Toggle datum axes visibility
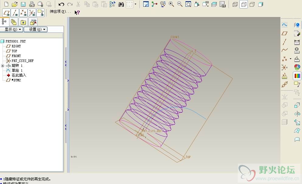The image size is (302, 184). [x=15, y=13]
